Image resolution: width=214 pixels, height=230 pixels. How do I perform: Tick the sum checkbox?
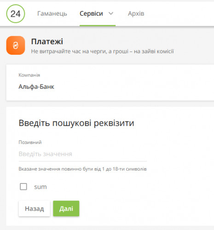pos(23,187)
